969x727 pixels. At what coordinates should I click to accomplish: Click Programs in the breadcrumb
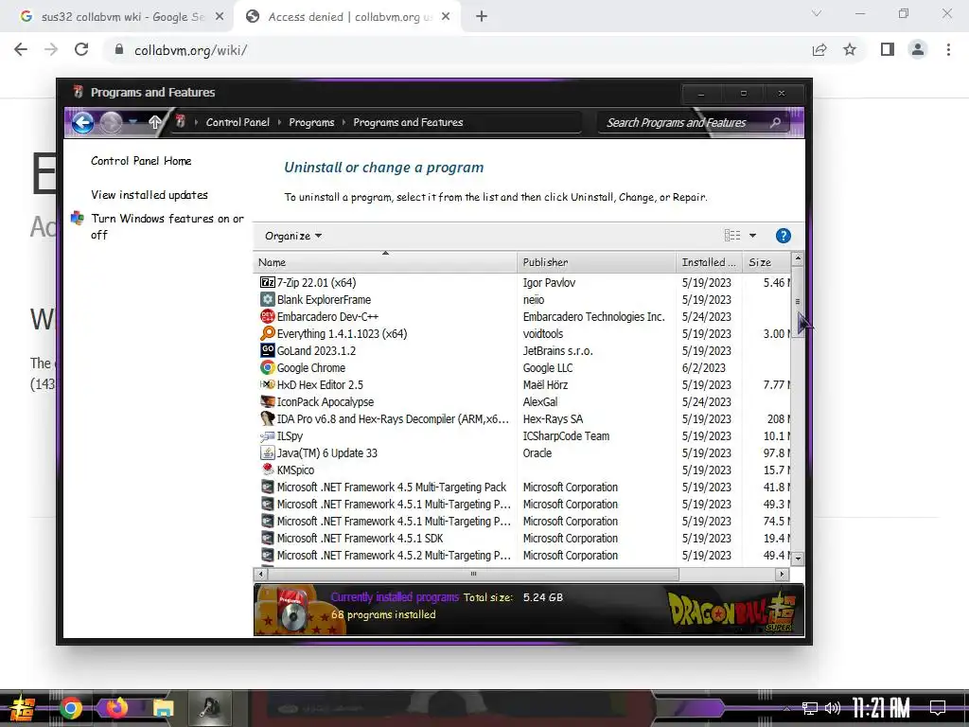click(x=311, y=122)
